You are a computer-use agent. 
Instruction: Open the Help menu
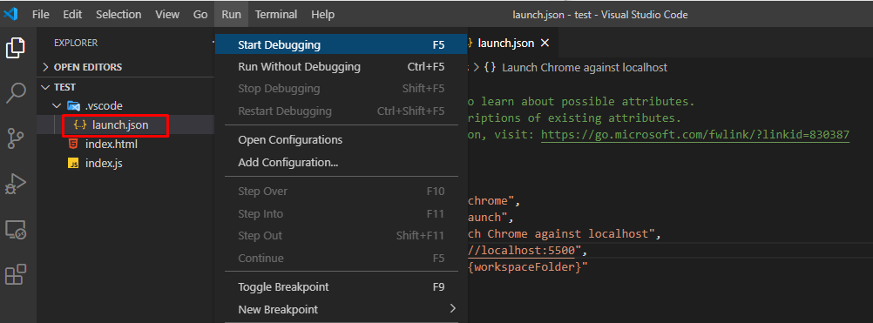click(323, 15)
